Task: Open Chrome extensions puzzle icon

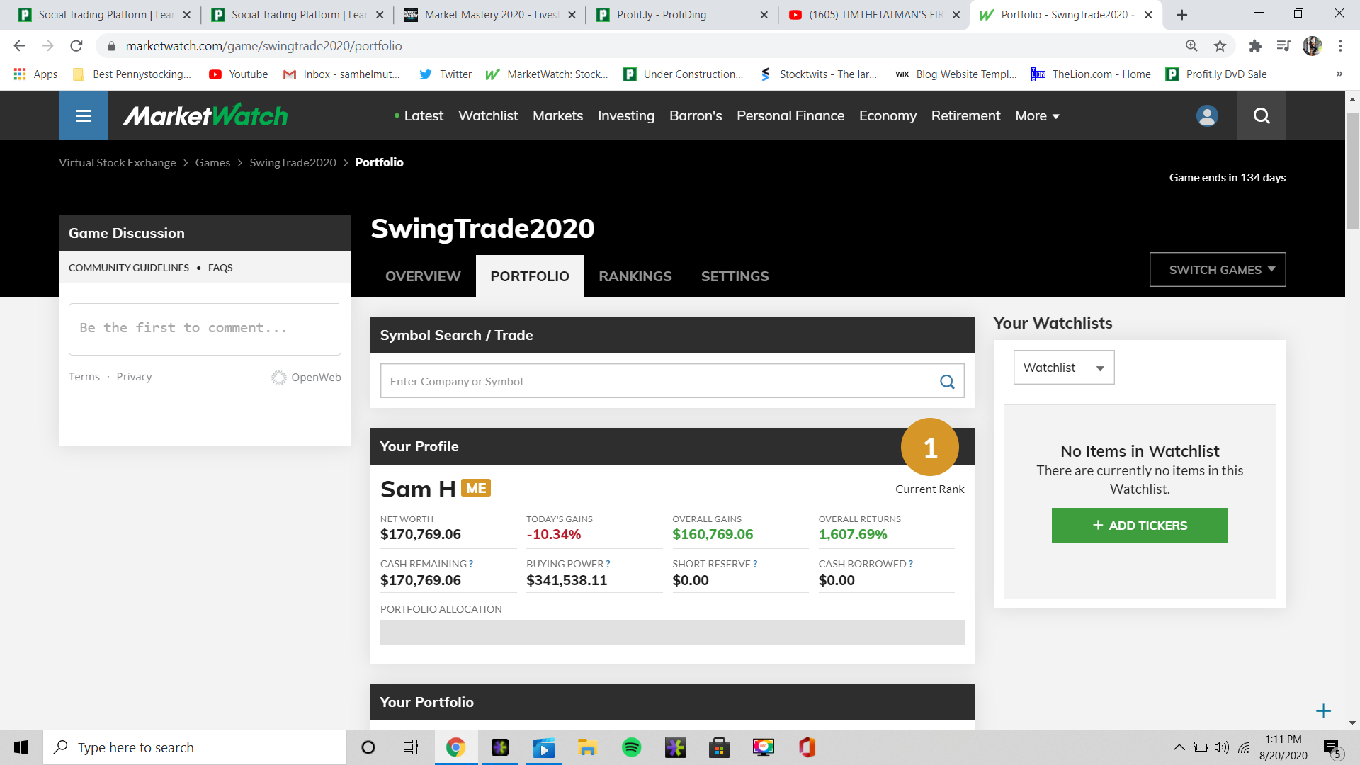Action: pyautogui.click(x=1255, y=46)
